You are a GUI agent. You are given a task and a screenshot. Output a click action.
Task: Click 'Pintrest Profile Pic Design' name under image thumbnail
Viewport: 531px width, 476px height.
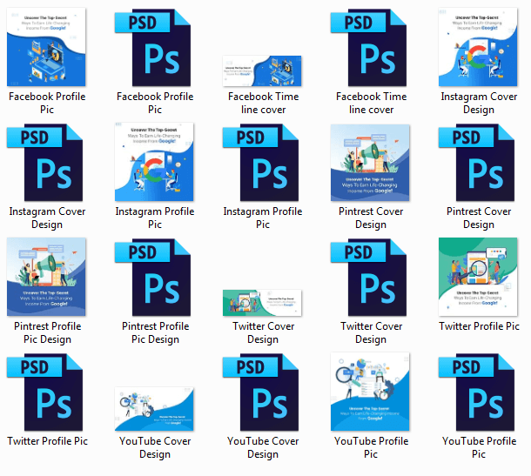tap(47, 332)
